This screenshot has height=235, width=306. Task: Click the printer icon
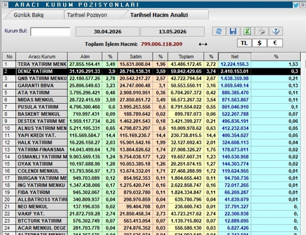[261, 31]
